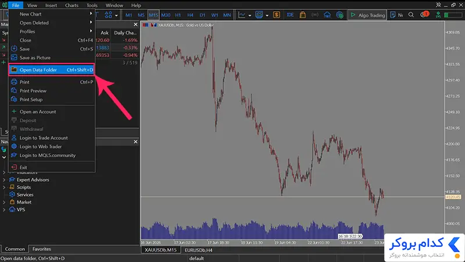Open the chart type dropdown arrow
The height and width of the screenshot is (262, 465).
[x=250, y=15]
